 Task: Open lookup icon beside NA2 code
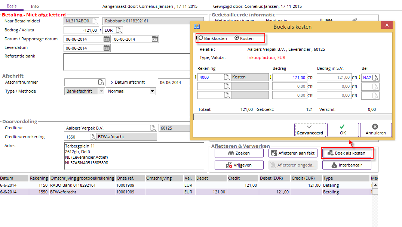pyautogui.click(x=375, y=78)
